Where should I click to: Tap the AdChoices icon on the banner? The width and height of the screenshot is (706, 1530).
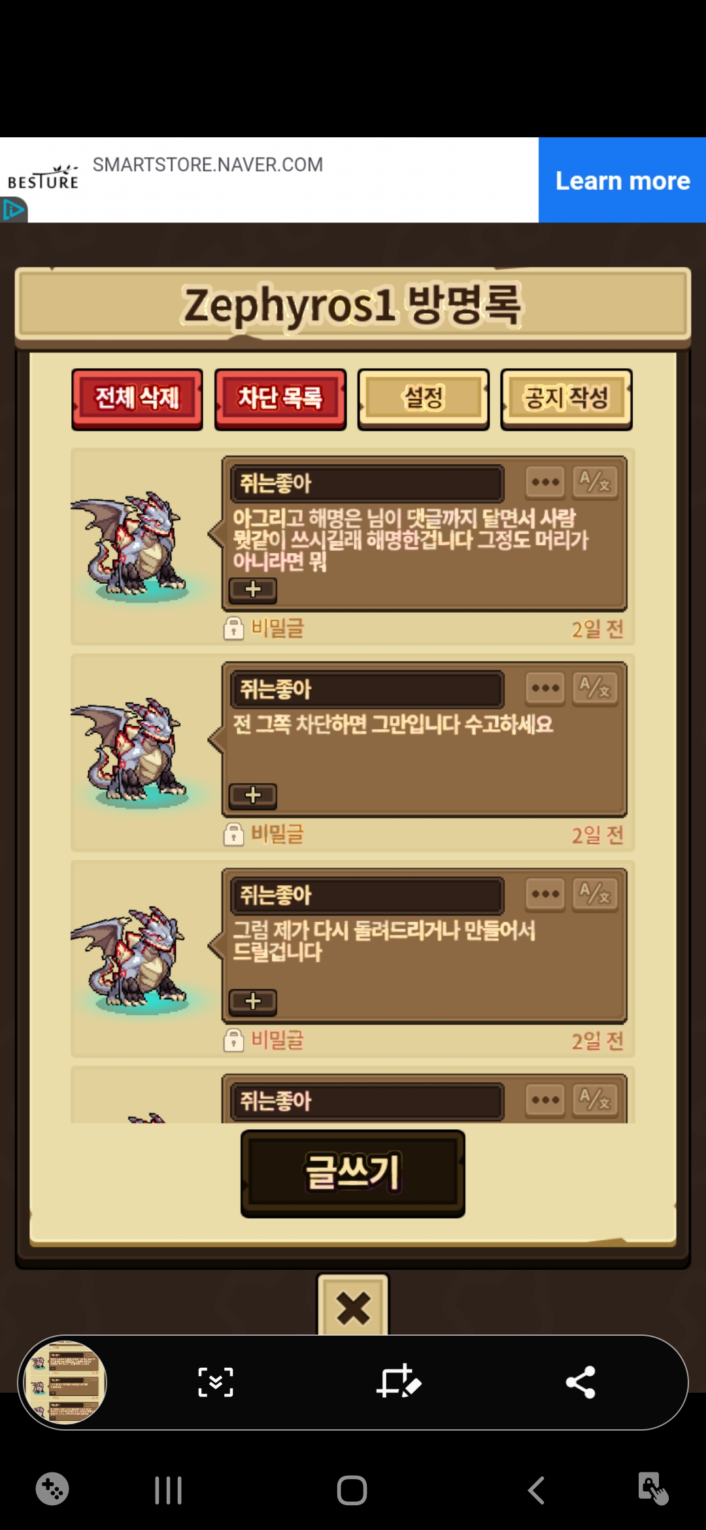(14, 210)
